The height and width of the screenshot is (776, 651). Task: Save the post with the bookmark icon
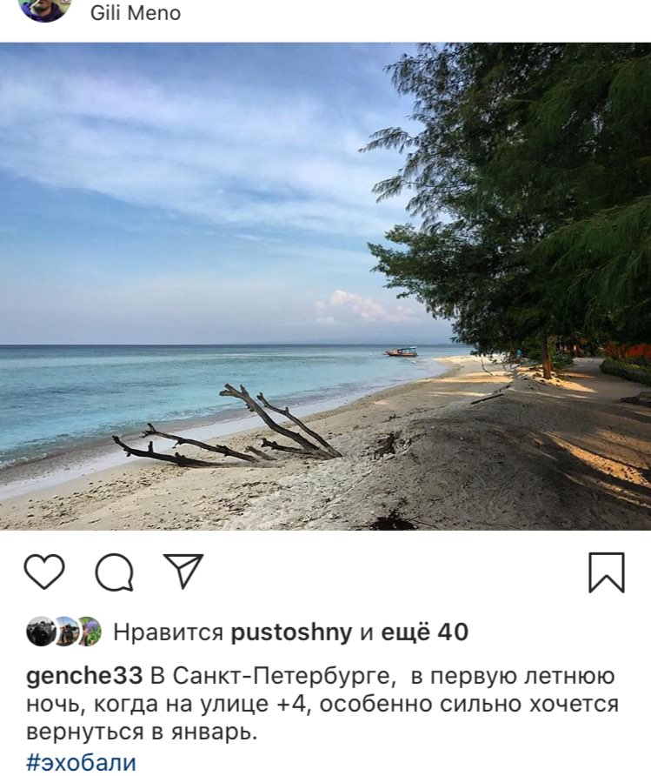tap(607, 572)
